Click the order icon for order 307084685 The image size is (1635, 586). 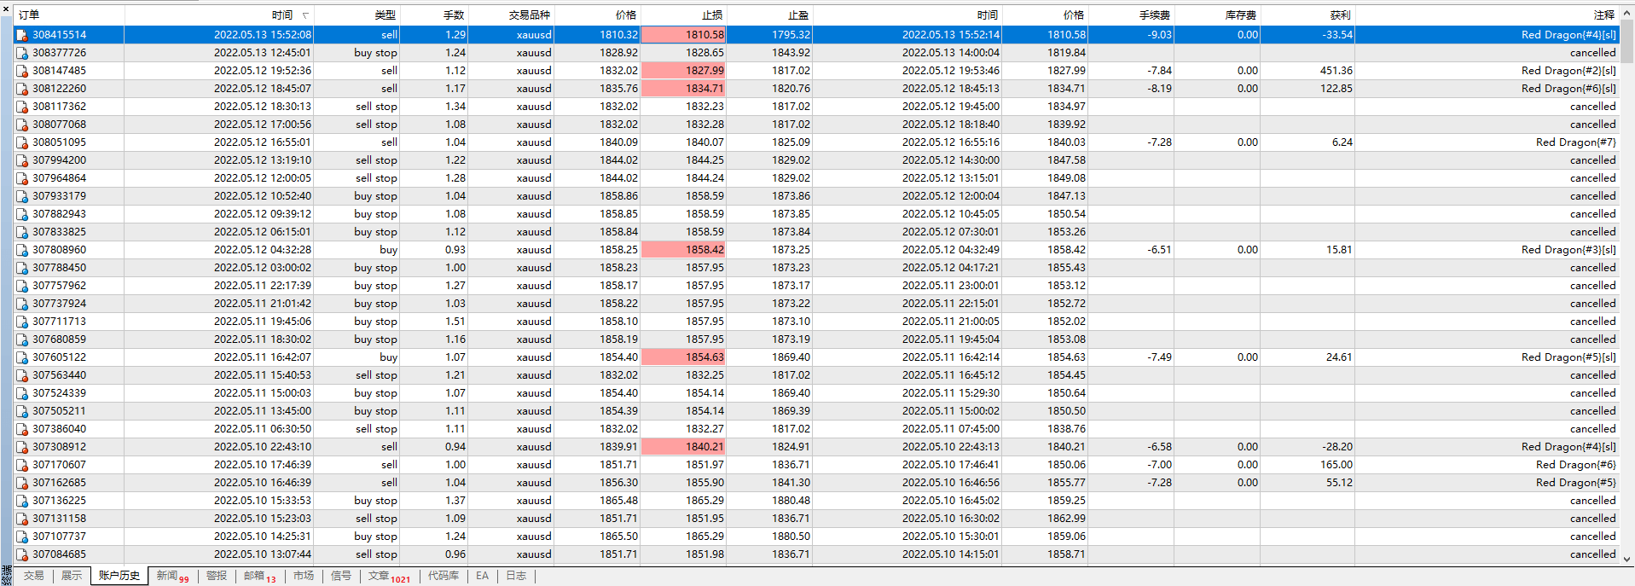coord(22,554)
